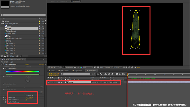The width and height of the screenshot is (190, 107).
Task: Click Draft 3D icon in timeline
Action: click(101, 74)
